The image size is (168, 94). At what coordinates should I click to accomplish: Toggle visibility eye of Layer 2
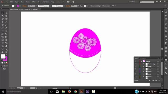point(135,61)
